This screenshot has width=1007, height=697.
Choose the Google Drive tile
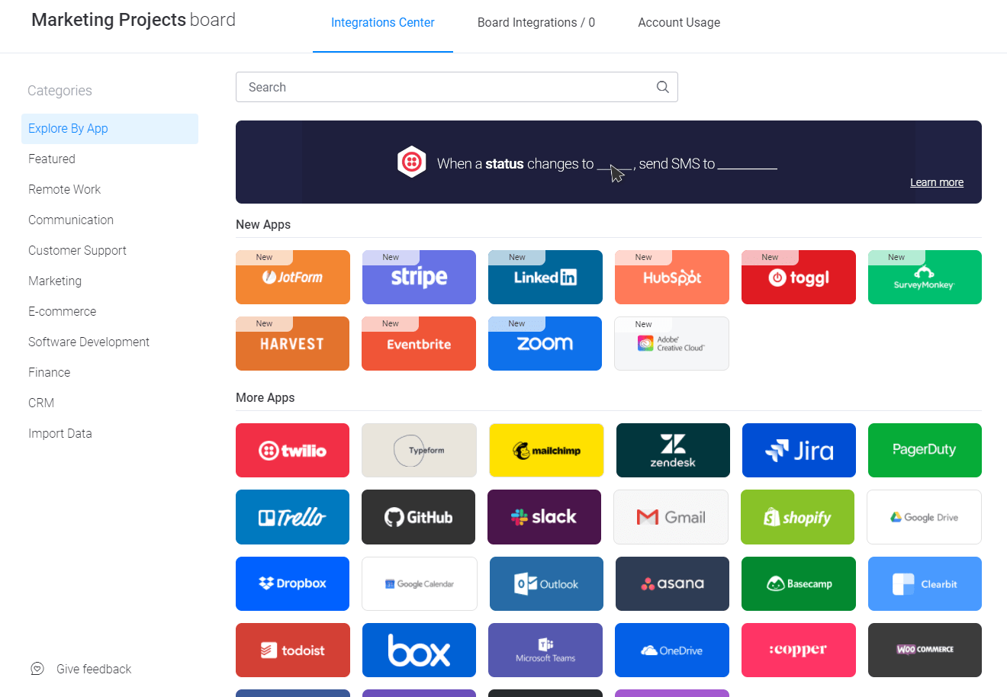925,517
